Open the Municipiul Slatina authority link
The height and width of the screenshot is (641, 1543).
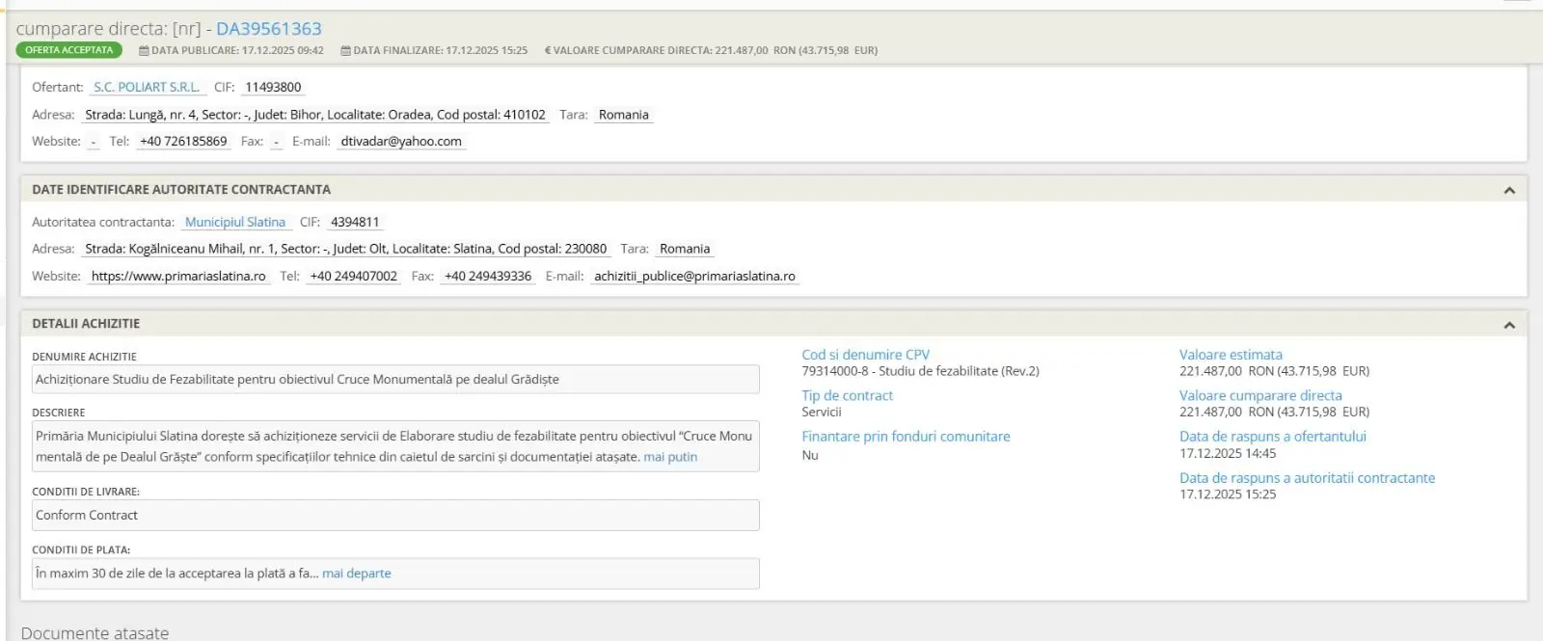coord(235,222)
